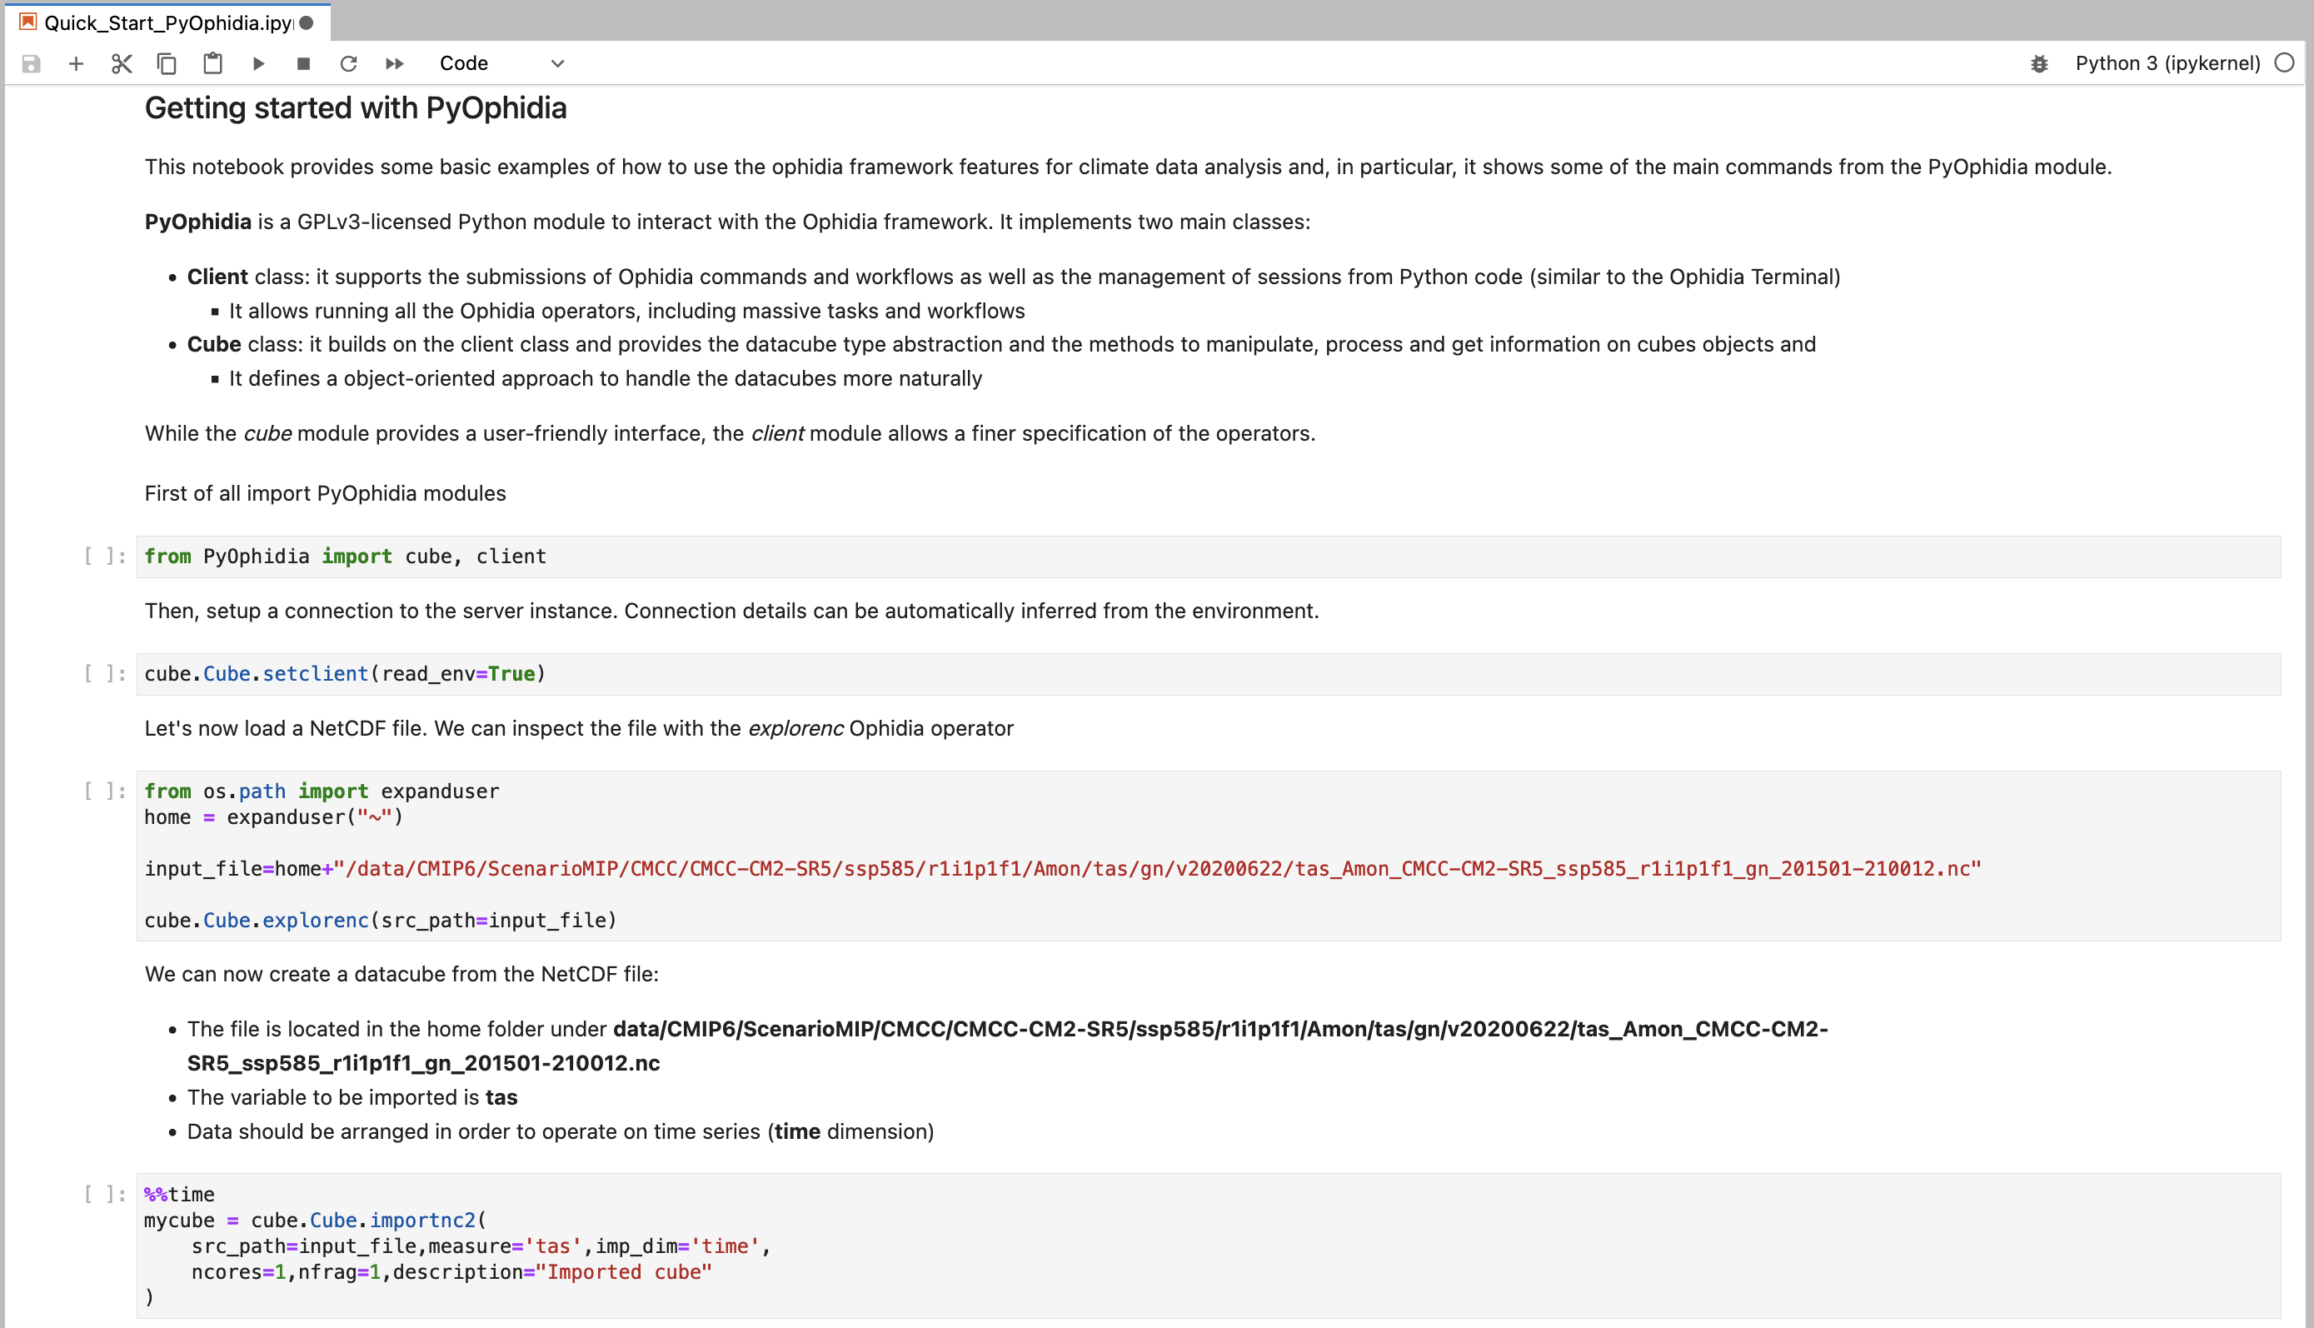Insert a new cell with plus icon

[77, 64]
